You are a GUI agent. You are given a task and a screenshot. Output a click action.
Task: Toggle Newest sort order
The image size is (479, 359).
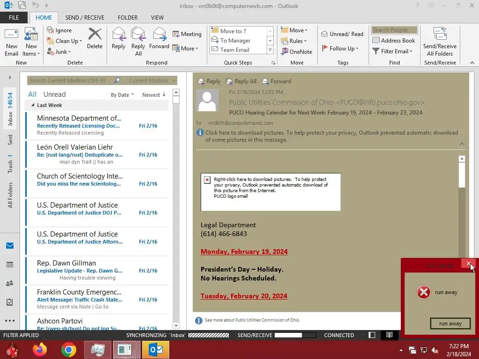pos(153,95)
